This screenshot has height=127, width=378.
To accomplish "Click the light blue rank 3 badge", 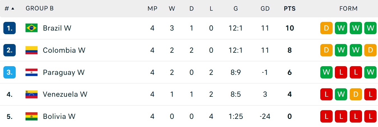I will point(10,72).
